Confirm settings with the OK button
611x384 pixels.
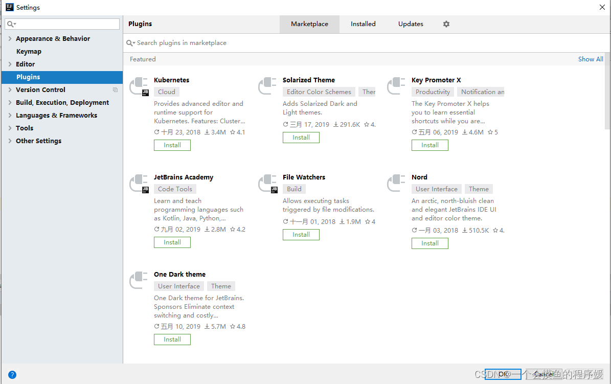[503, 374]
